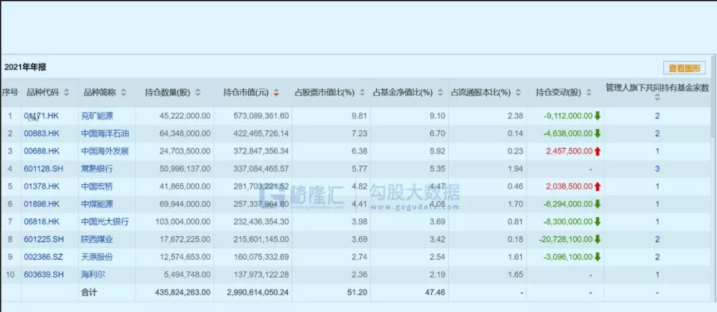Click red up arrow beside 2,457,500.00
The image size is (717, 312).
[597, 151]
